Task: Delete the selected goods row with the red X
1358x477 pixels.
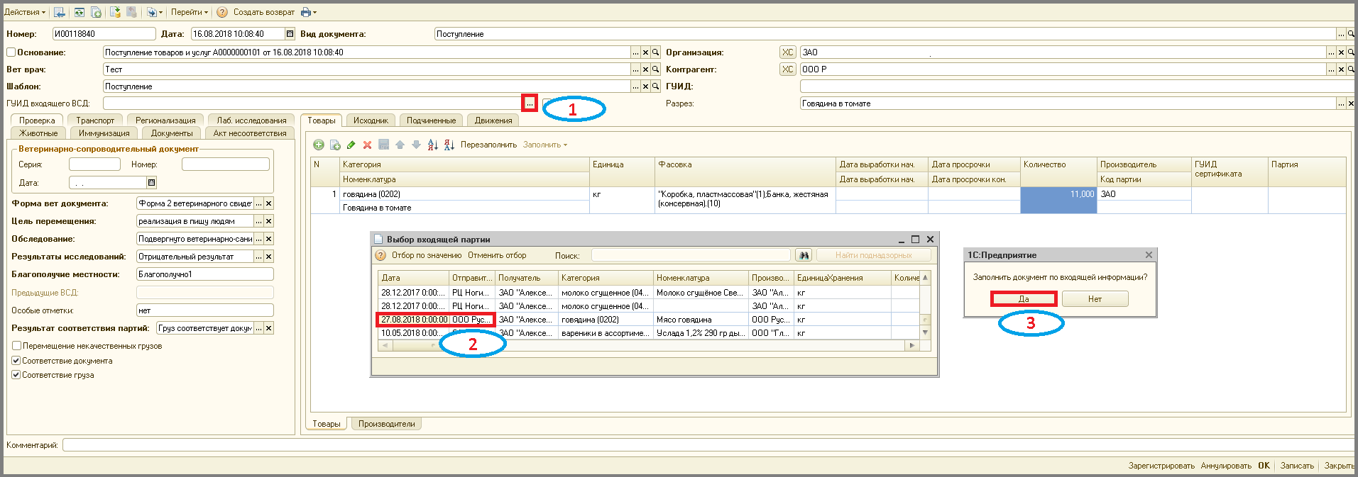Action: [367, 145]
